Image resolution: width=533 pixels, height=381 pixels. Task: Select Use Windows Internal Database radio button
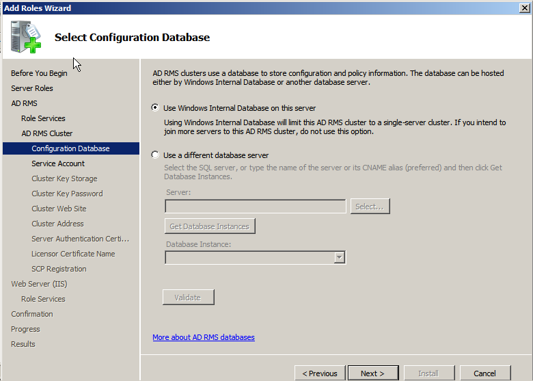[x=155, y=107]
